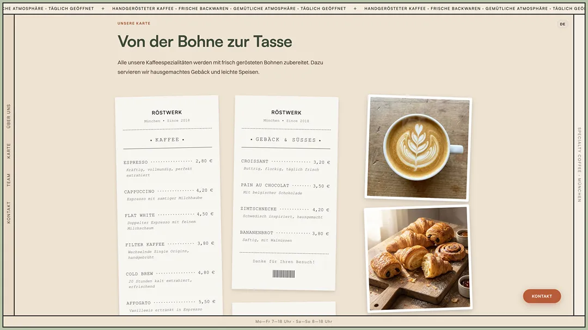Select PAIN AU CHOCOLAT on the menu
588x330 pixels.
pyautogui.click(x=286, y=185)
